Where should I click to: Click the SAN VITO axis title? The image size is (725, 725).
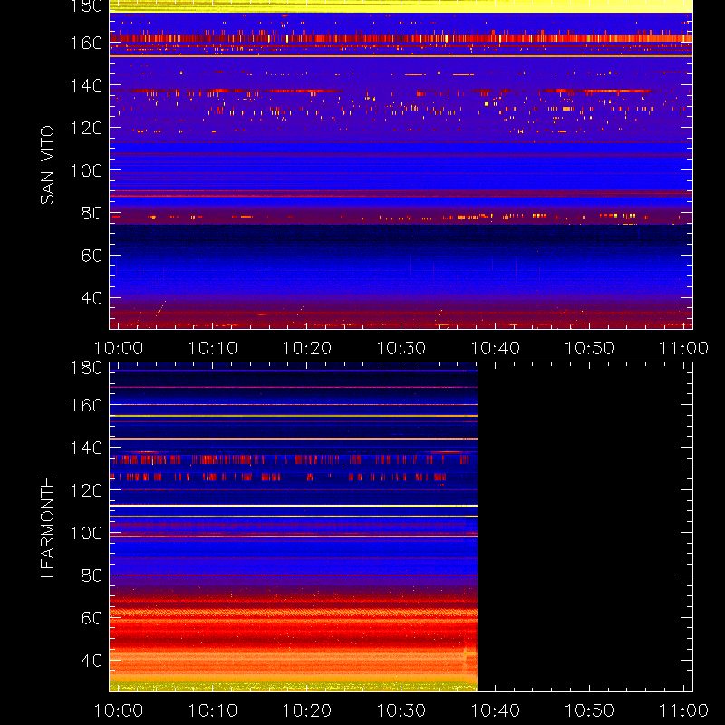[x=47, y=165]
